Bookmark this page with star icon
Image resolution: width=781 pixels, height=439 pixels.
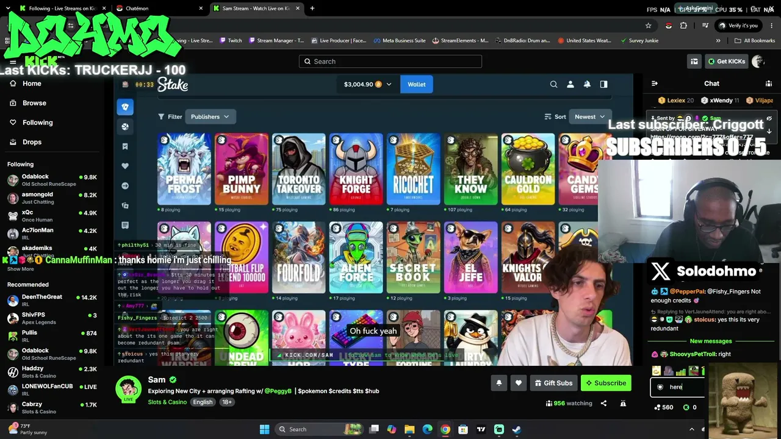(x=648, y=26)
